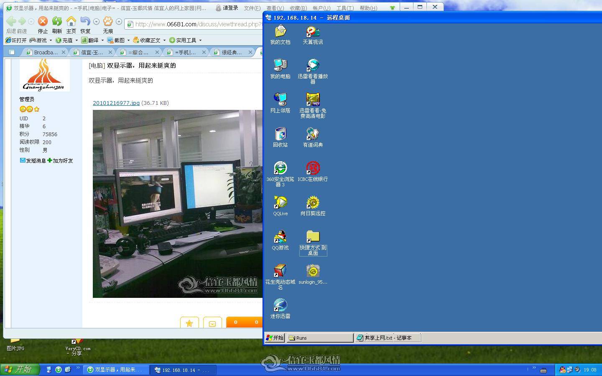Click the envelope share button below the post
This screenshot has width=602, height=376.
tap(212, 323)
